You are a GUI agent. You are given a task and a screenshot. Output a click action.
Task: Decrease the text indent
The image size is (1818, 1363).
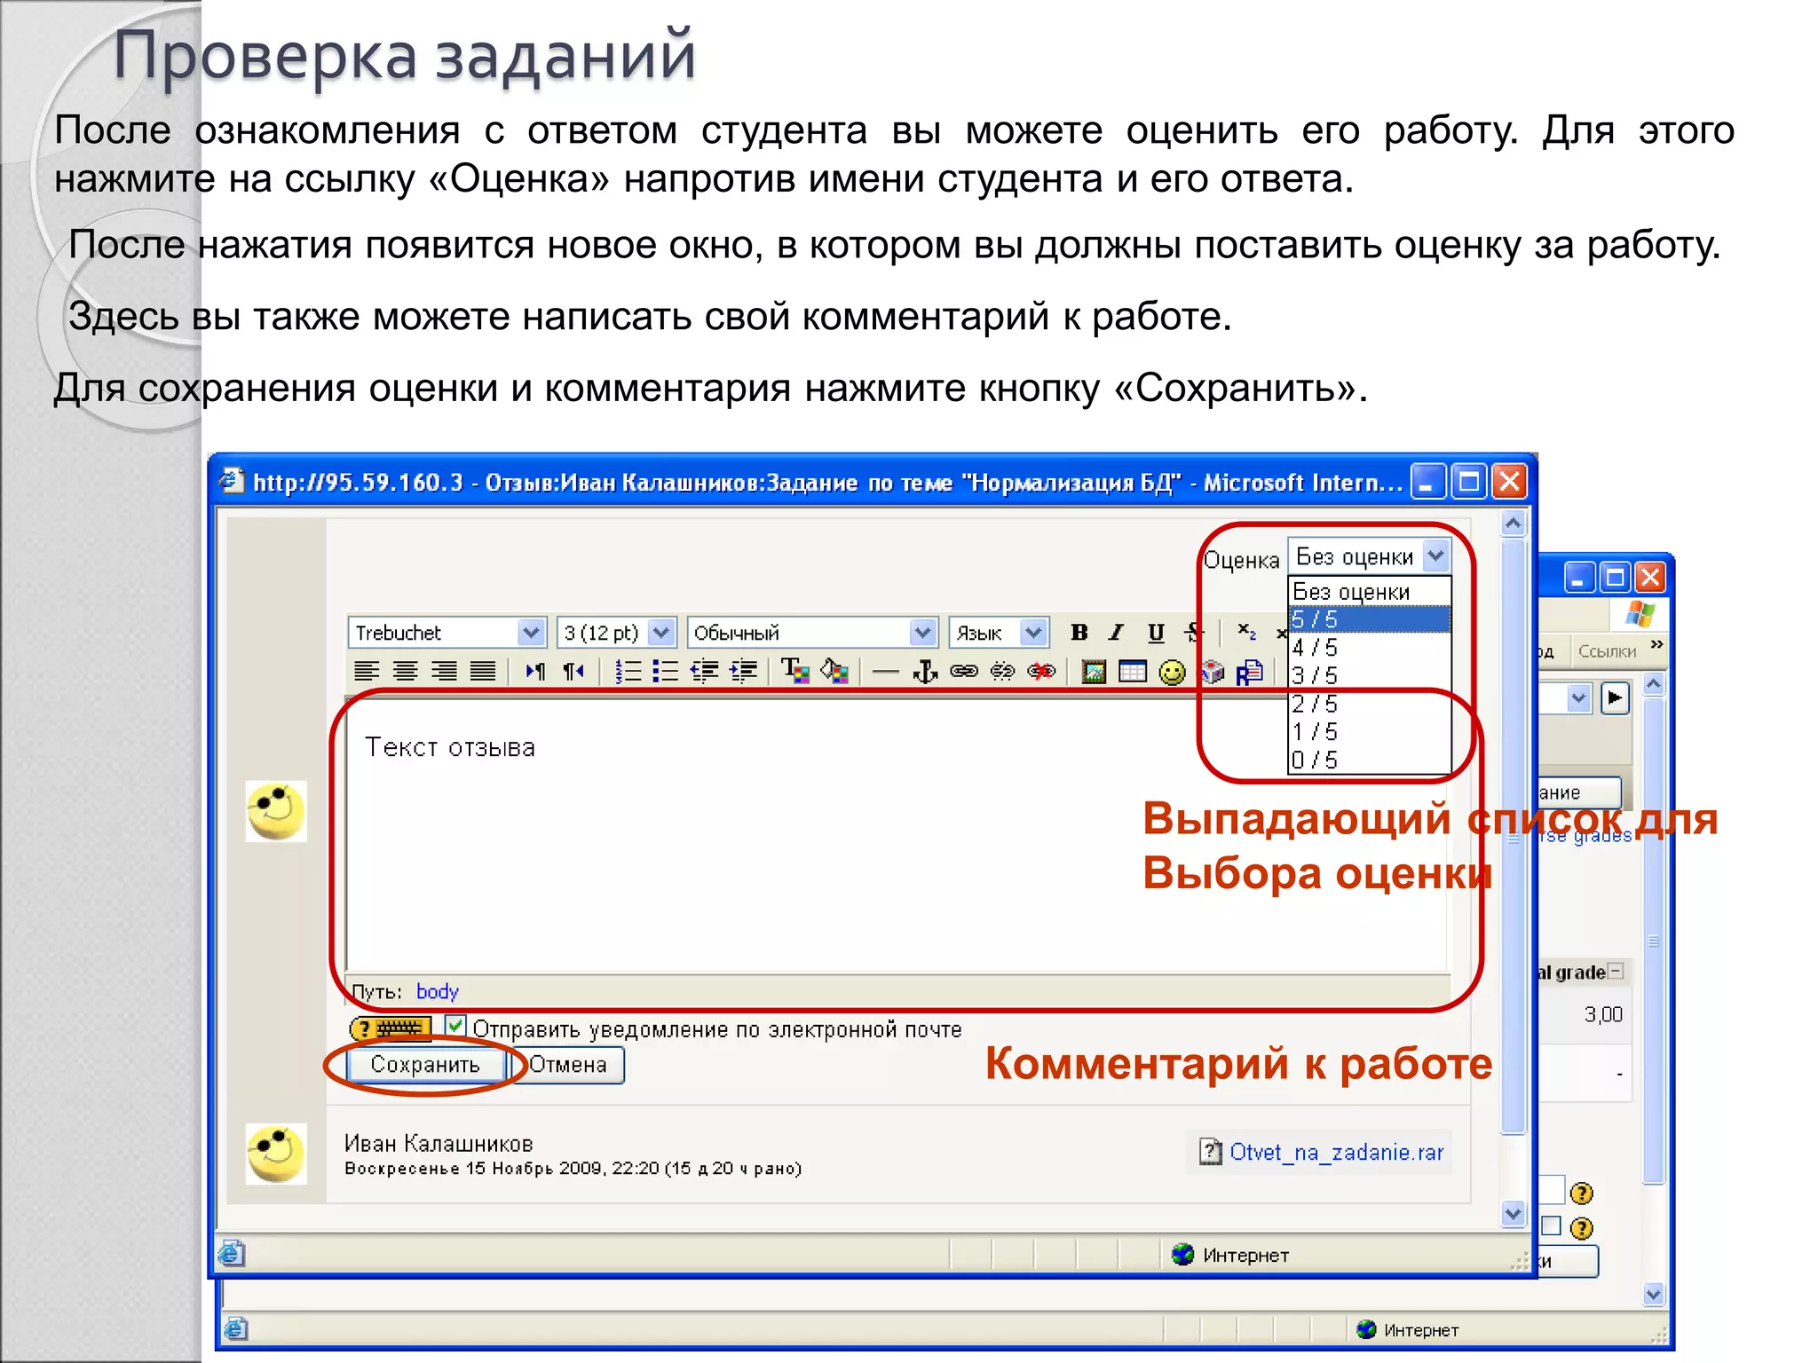pyautogui.click(x=704, y=672)
